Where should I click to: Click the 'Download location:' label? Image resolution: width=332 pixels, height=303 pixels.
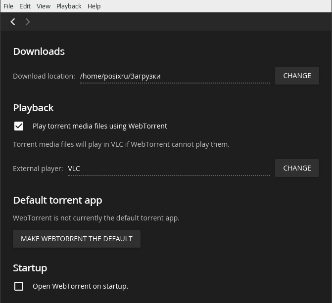tap(44, 76)
